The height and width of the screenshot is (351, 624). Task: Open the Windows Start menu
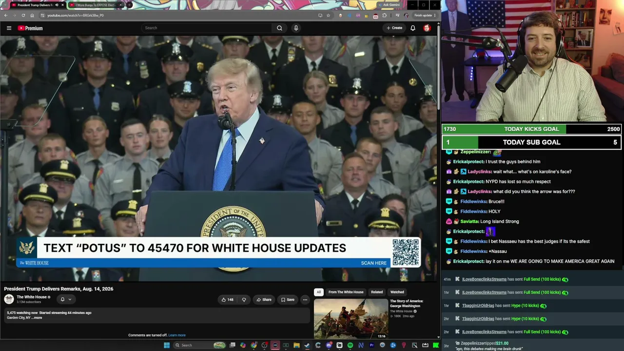(167, 345)
